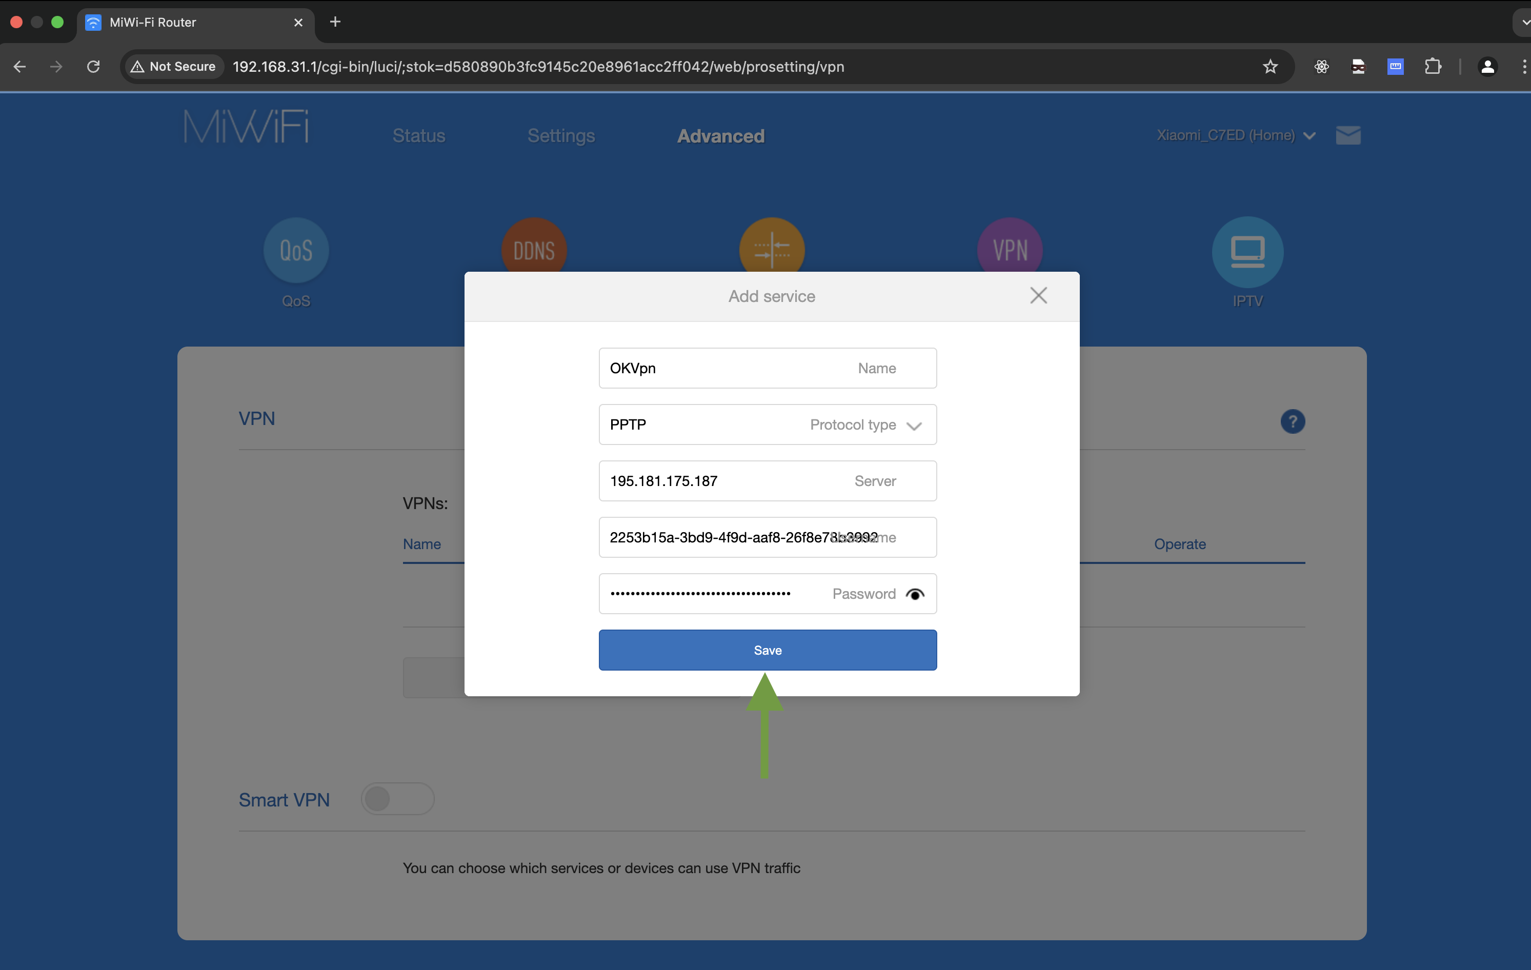Click the mail envelope icon
1531x970 pixels.
[1348, 135]
